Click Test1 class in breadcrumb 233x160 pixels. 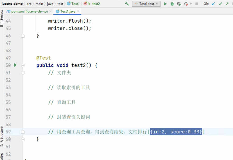coord(73,4)
